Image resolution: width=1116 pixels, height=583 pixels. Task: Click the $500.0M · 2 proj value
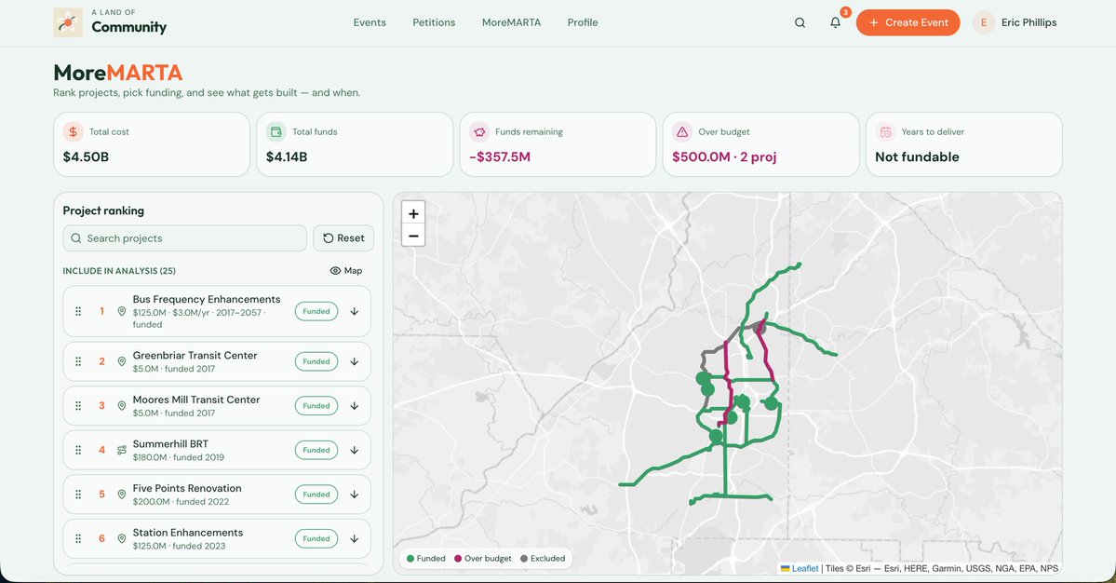point(724,156)
